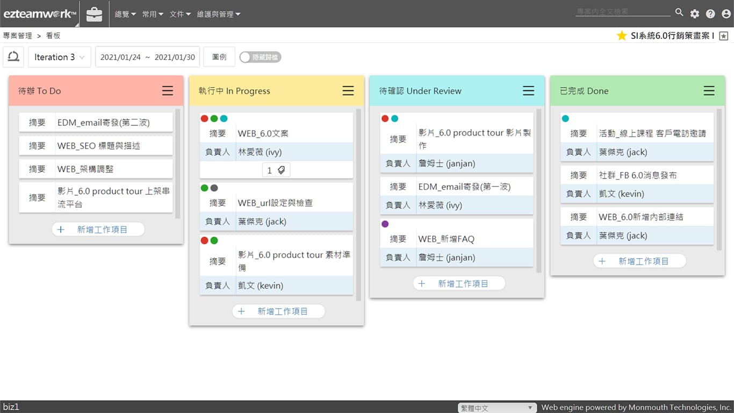Click the search magnifier icon

pyautogui.click(x=679, y=12)
